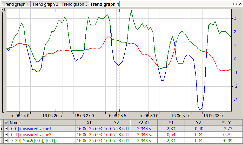Uncheck the measured value2 checkbox
This screenshot has width=243, height=146.
coord(6,135)
